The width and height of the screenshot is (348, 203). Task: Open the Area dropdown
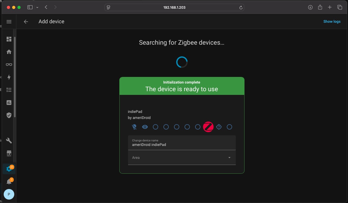coord(182,158)
